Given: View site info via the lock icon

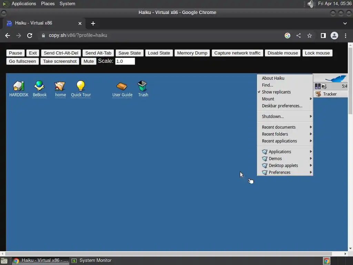Looking at the screenshot, I should coord(43,36).
